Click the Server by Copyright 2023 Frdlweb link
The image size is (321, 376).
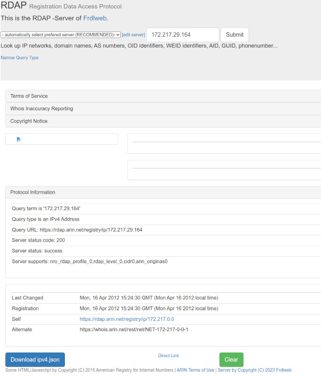pos(254,370)
